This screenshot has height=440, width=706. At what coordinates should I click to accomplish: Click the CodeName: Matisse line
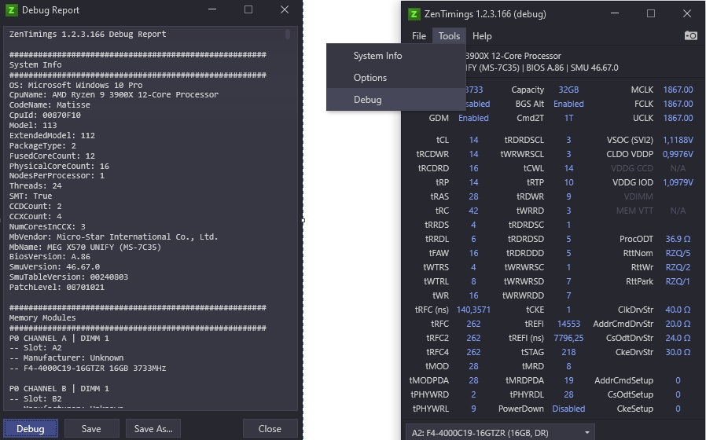point(50,104)
